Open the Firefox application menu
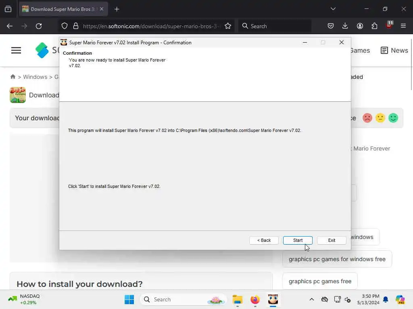The height and width of the screenshot is (309, 413). point(403,26)
